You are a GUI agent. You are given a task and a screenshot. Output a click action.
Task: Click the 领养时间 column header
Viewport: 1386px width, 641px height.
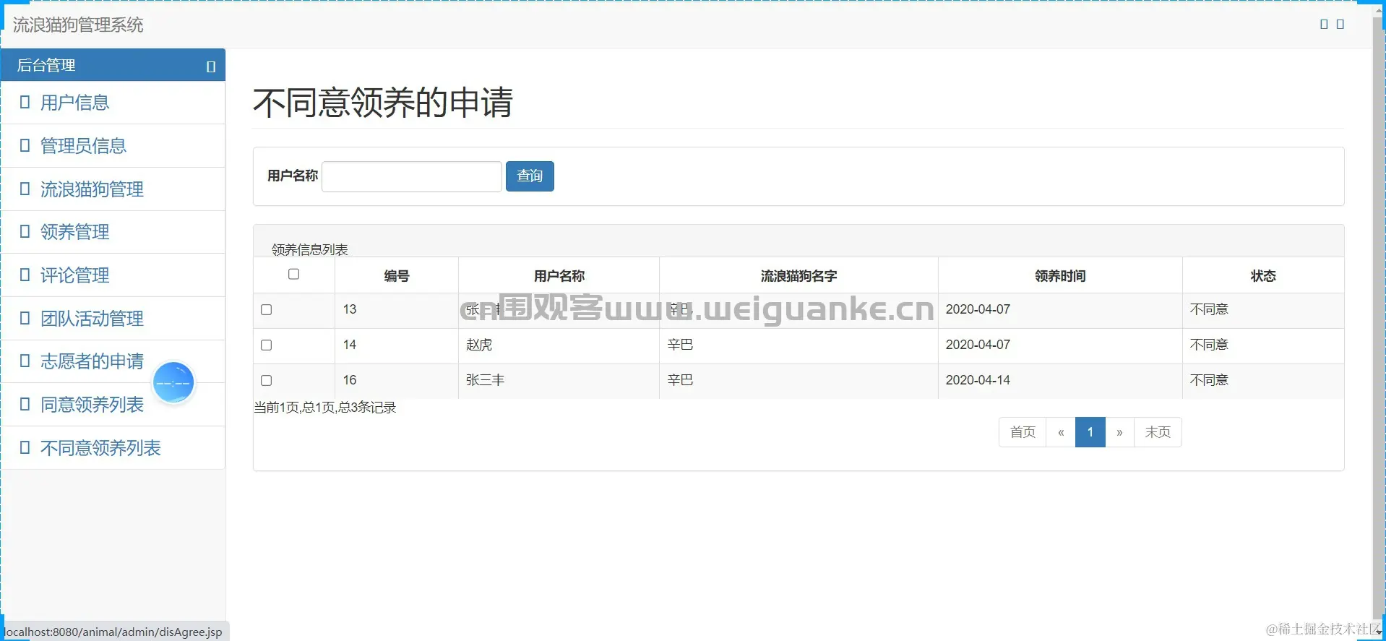click(1060, 276)
